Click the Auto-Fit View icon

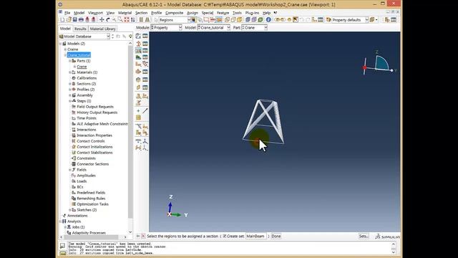coord(127,20)
